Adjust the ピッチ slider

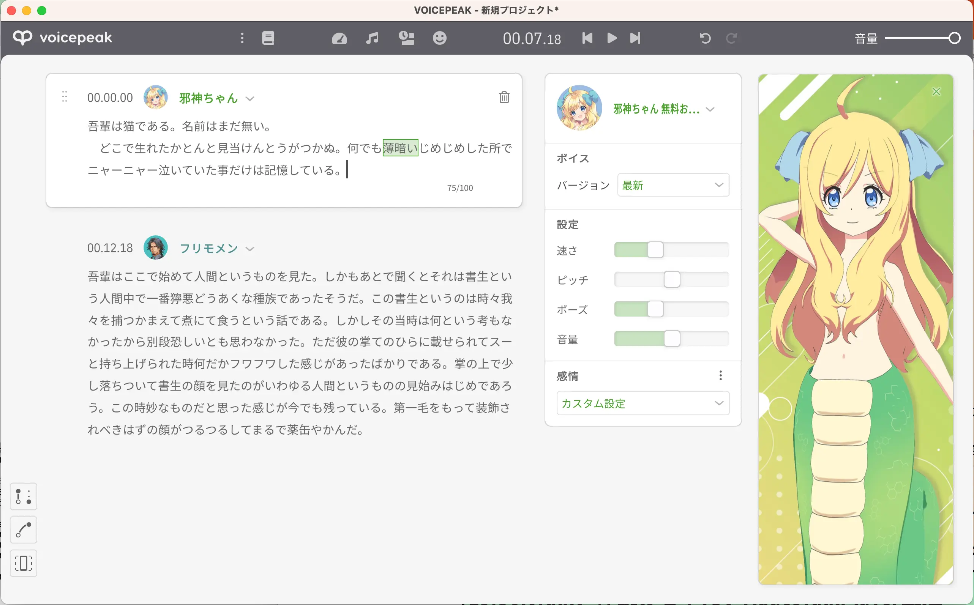(x=672, y=279)
